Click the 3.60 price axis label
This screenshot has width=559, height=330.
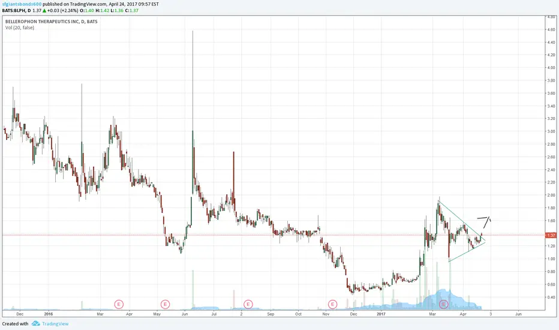click(x=551, y=94)
